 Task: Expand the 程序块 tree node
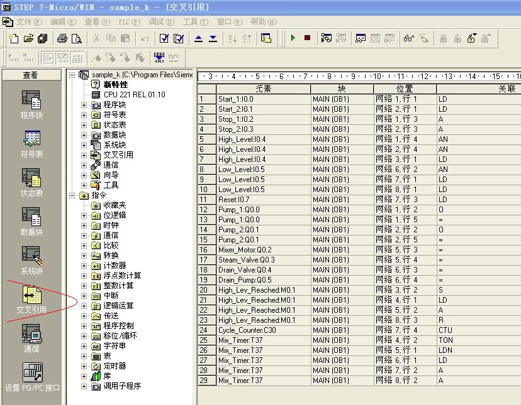(84, 105)
